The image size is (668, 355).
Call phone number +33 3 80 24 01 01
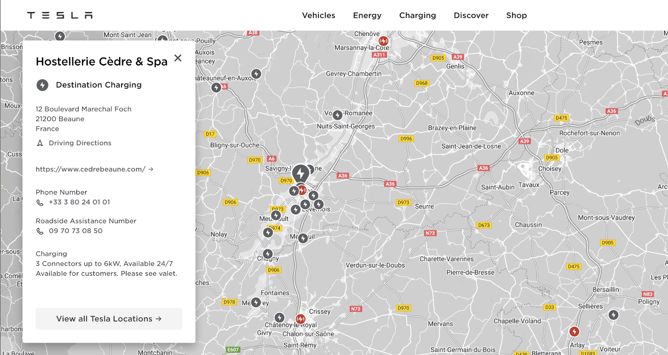[79, 202]
